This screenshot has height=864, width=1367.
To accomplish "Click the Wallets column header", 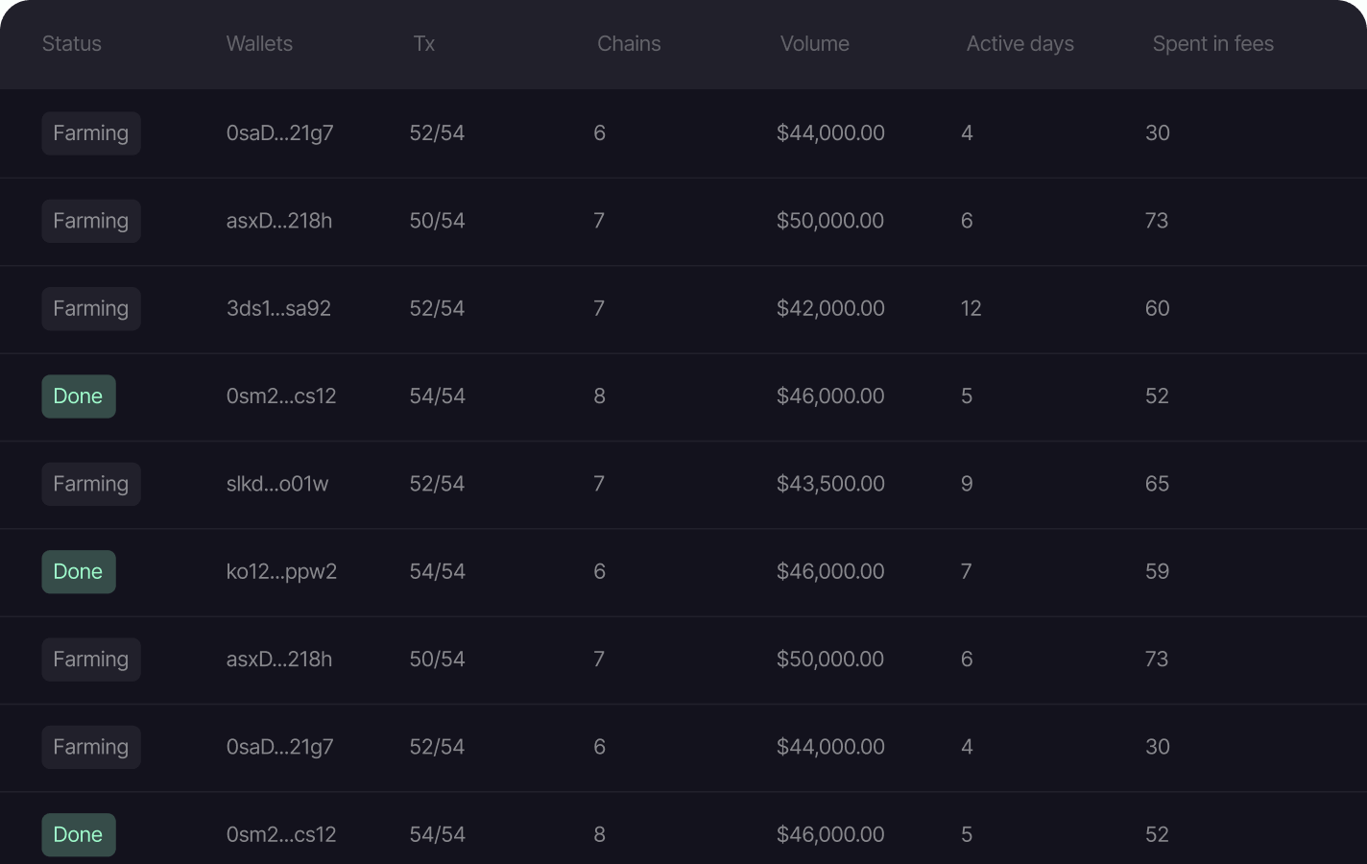I will 259,44.
